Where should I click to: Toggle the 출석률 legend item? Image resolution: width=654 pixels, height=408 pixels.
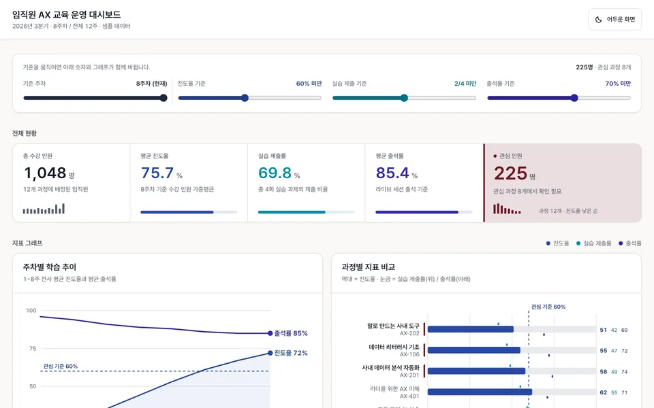629,243
